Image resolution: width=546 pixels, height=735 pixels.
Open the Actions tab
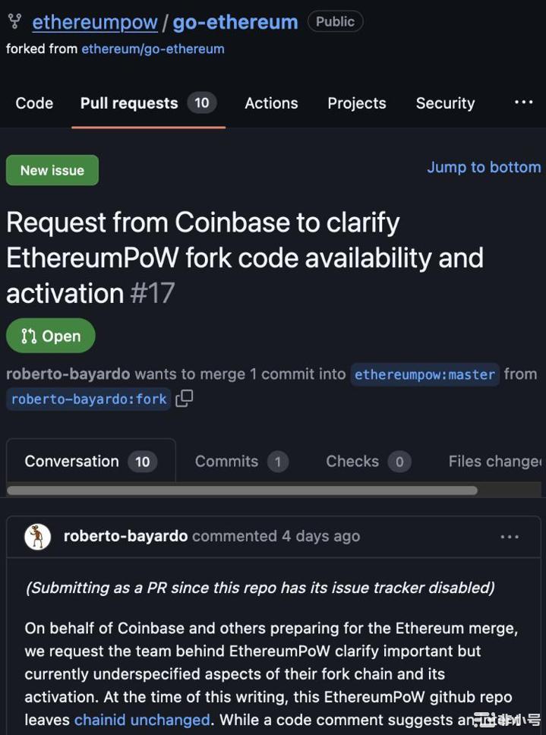tap(271, 103)
